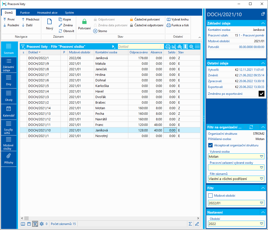Click the sum (Σ) icon in status bar
The width and height of the screenshot is (268, 230).
[190, 224]
